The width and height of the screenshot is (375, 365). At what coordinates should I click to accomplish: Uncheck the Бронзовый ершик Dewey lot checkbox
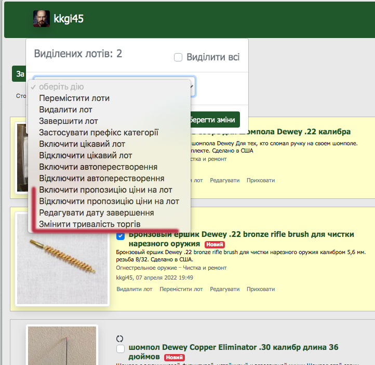120,236
